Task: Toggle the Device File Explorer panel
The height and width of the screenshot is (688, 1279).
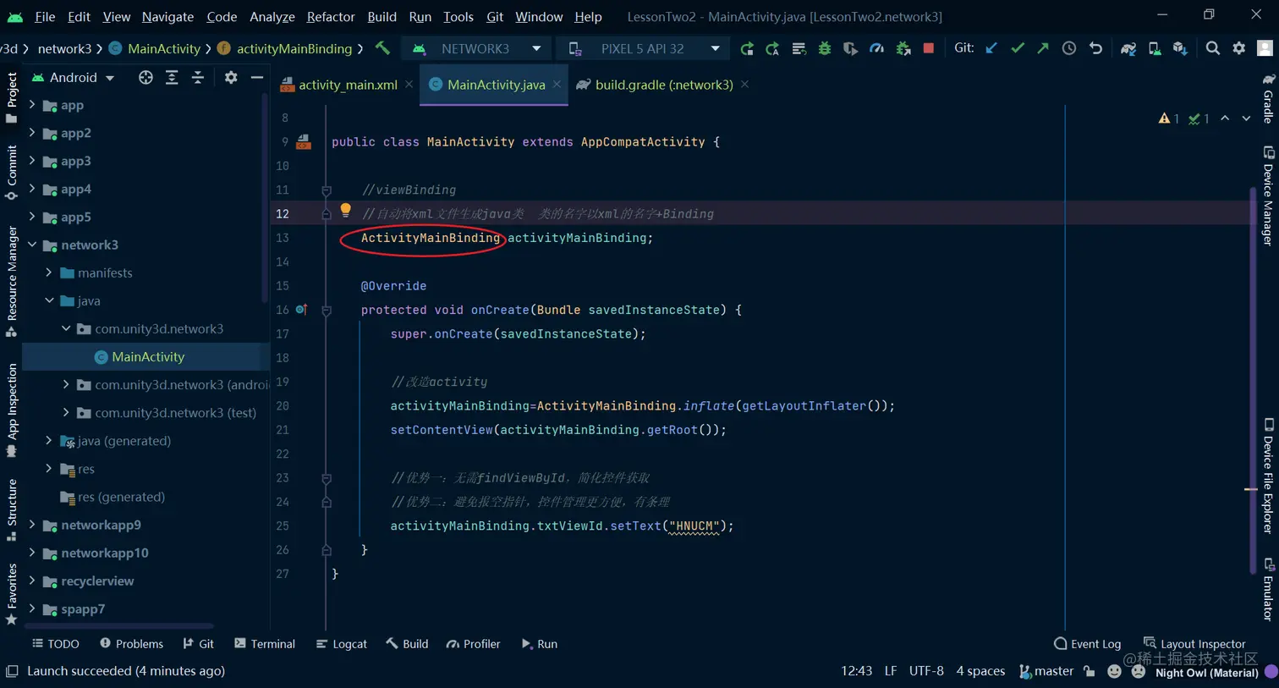Action: tap(1268, 476)
